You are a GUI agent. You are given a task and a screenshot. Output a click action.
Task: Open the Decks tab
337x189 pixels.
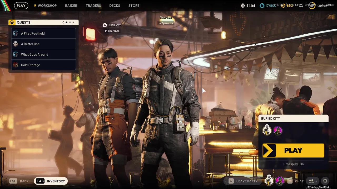pyautogui.click(x=115, y=6)
